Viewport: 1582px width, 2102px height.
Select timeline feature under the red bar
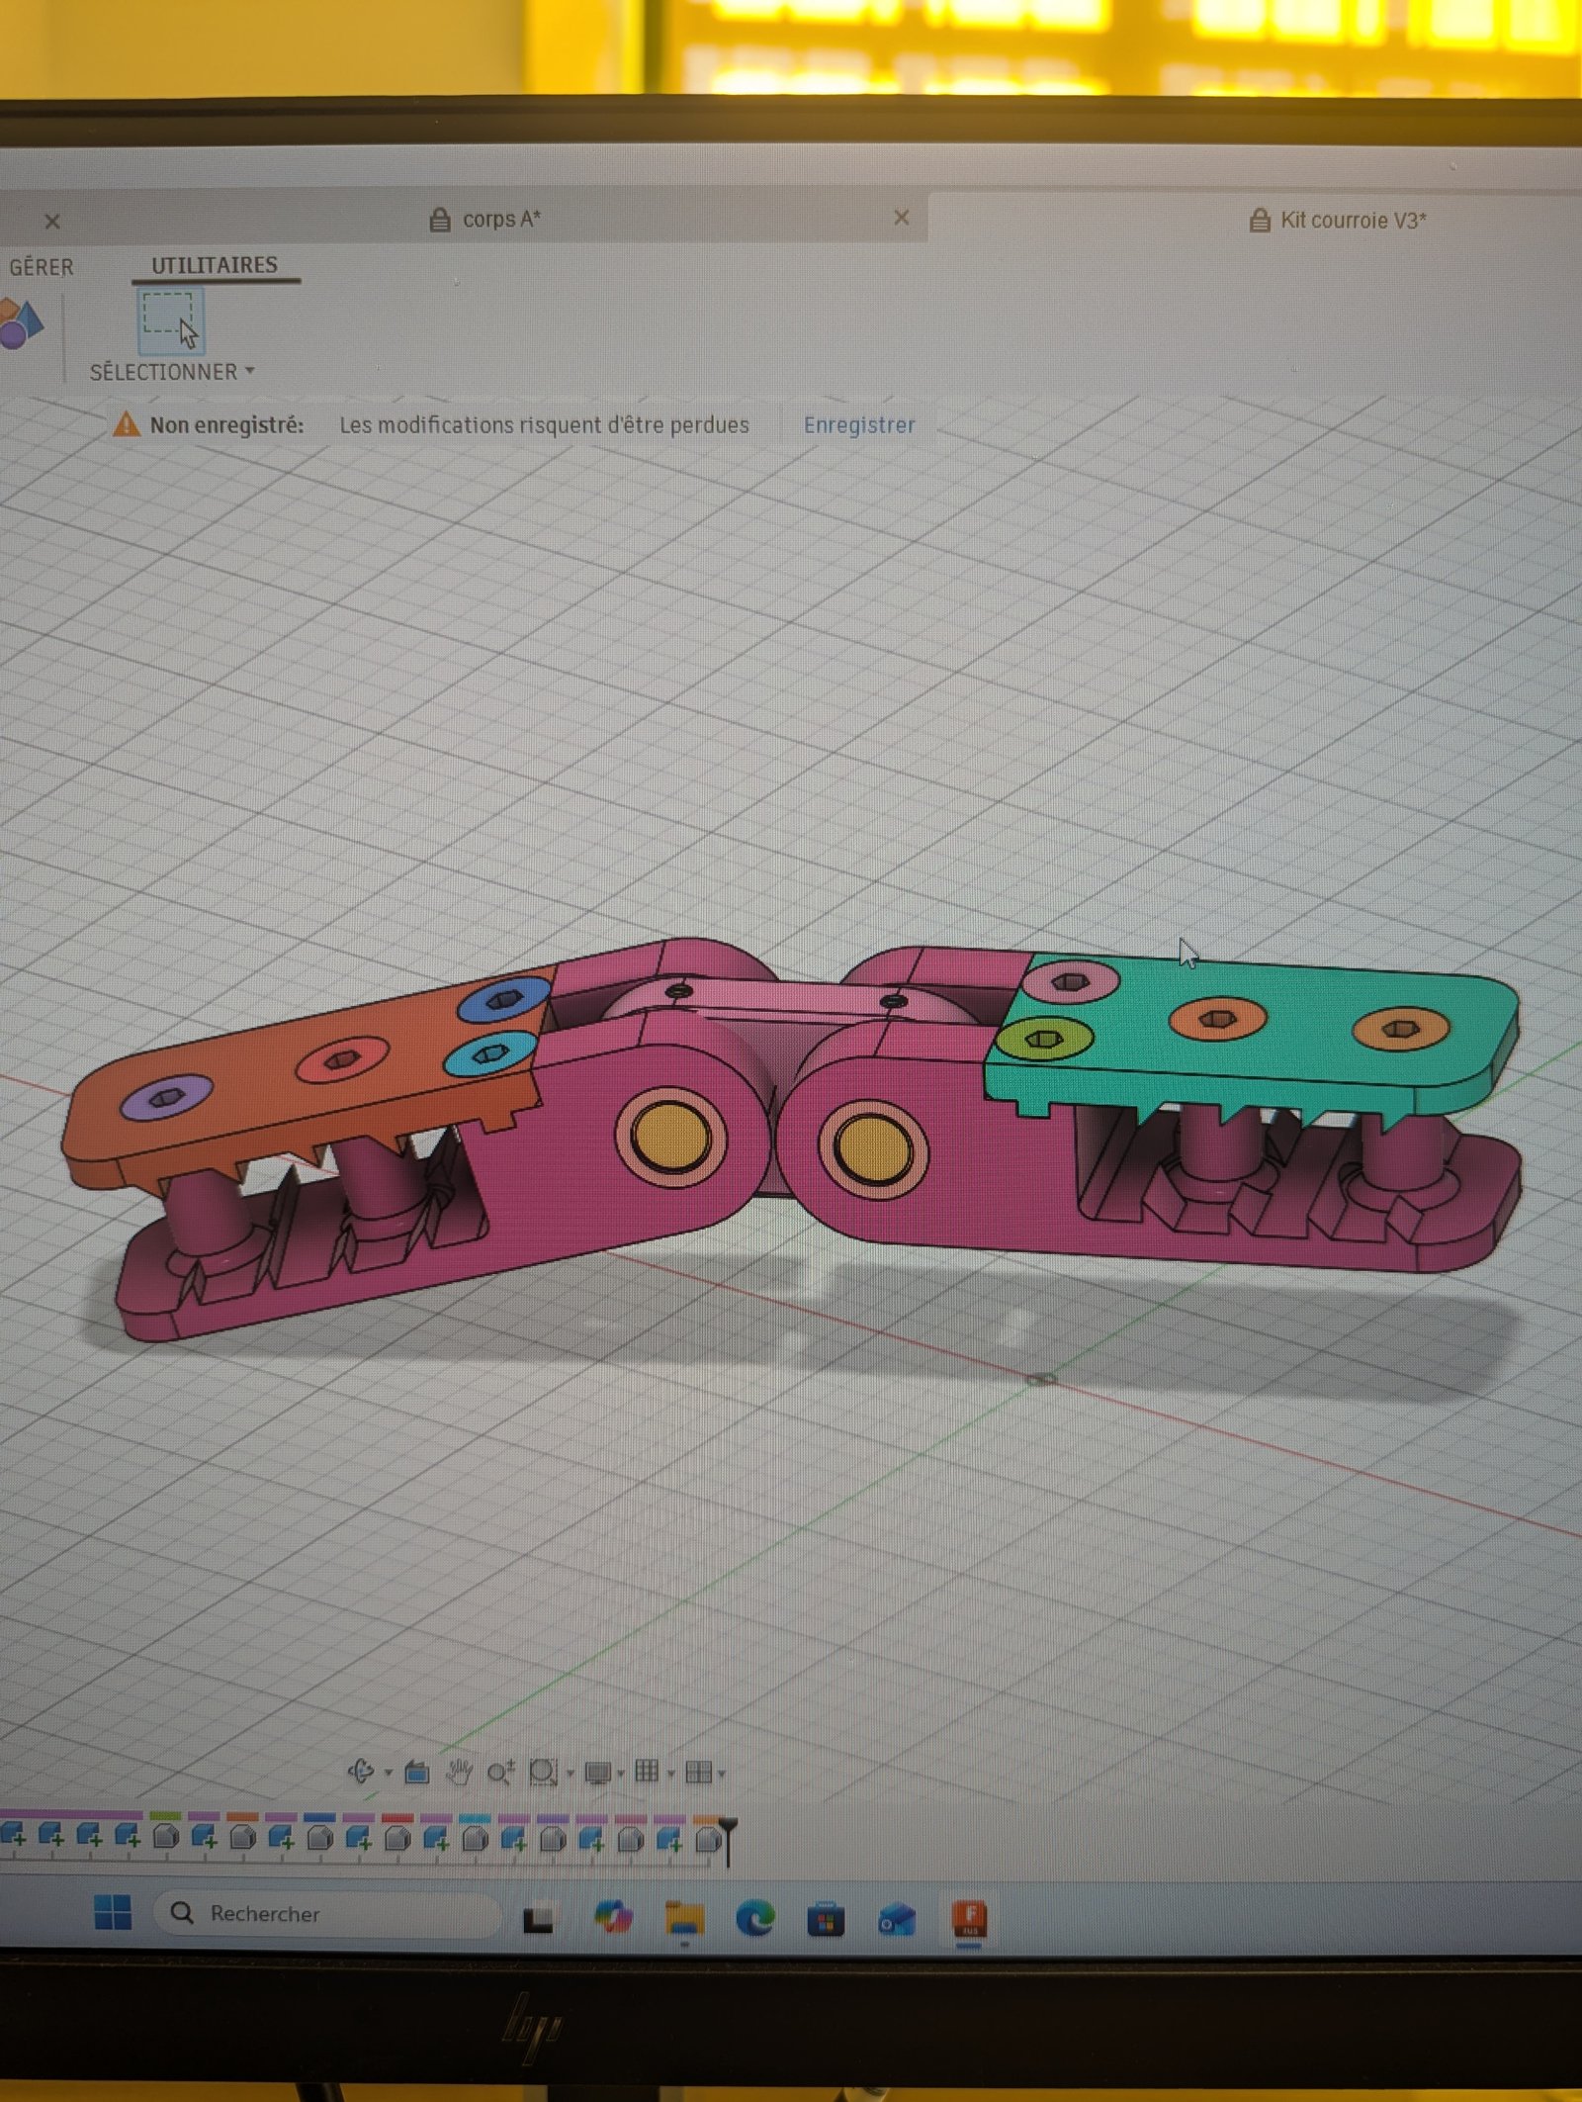[x=397, y=1838]
